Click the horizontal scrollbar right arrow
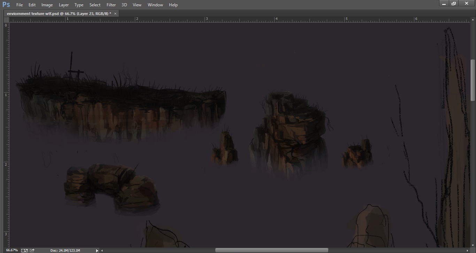Screen dimensions: 476x253 click(x=467, y=250)
